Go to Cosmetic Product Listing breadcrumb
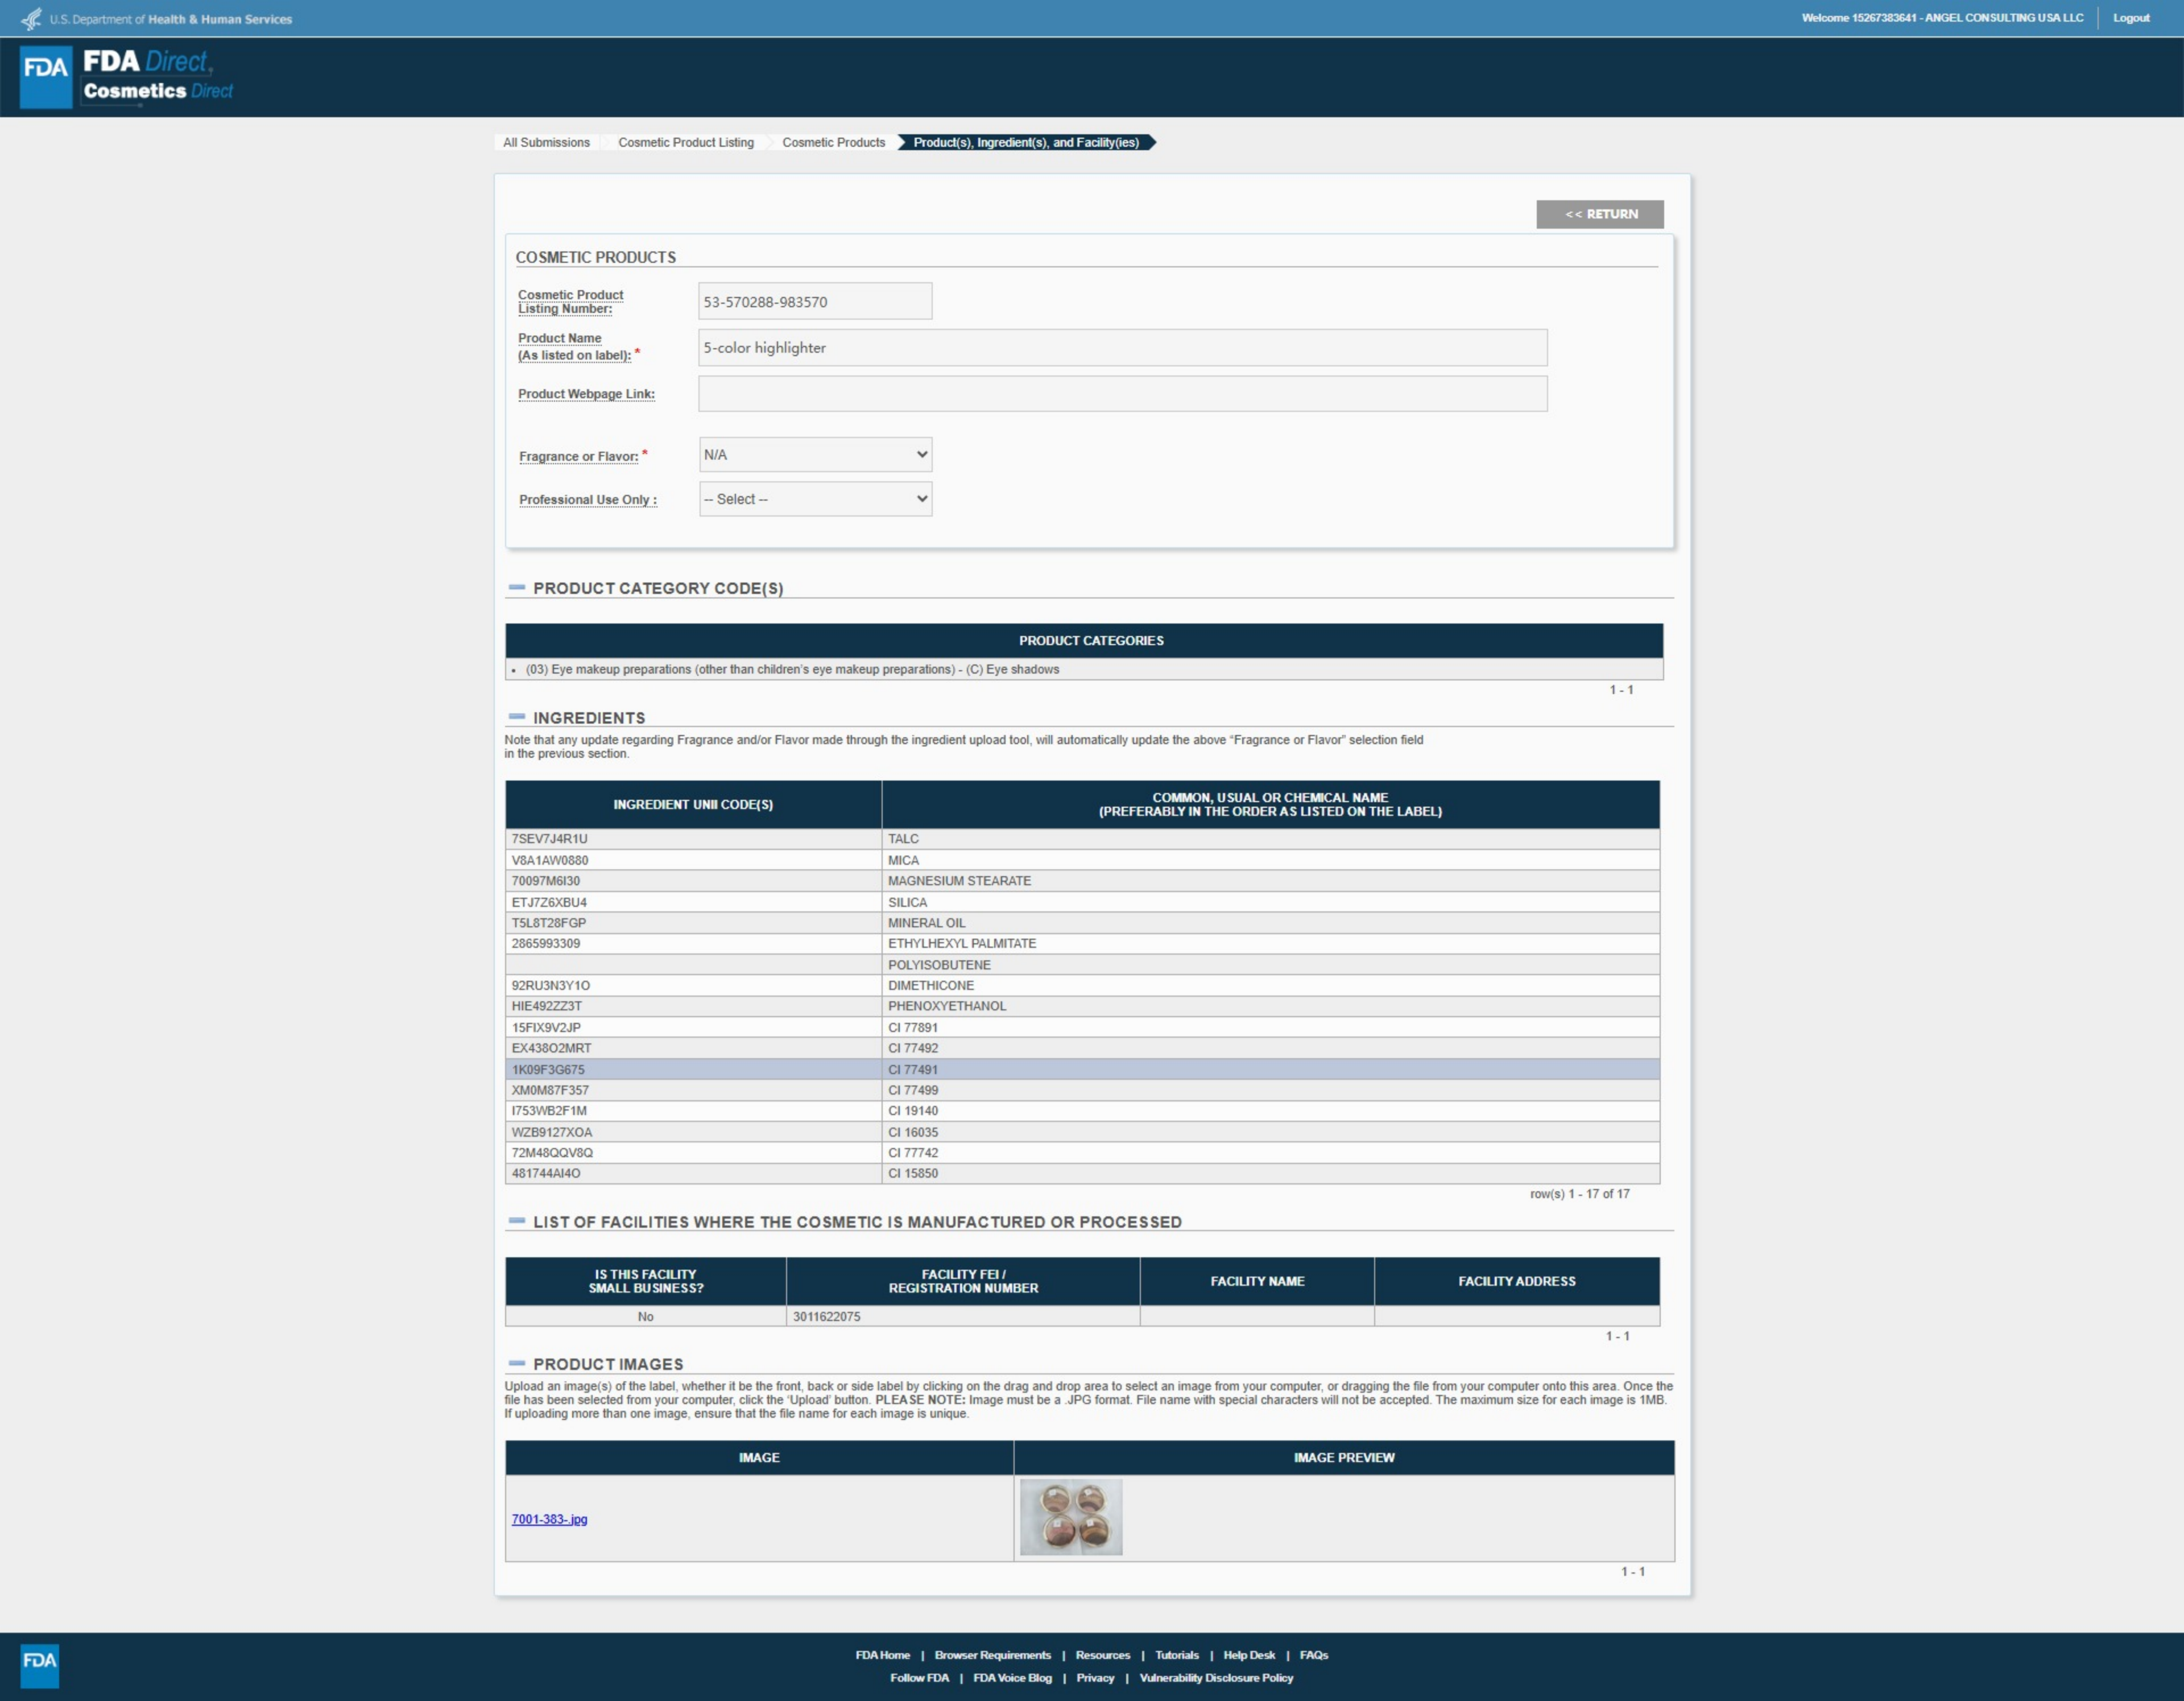This screenshot has height=1701, width=2184. (x=686, y=142)
